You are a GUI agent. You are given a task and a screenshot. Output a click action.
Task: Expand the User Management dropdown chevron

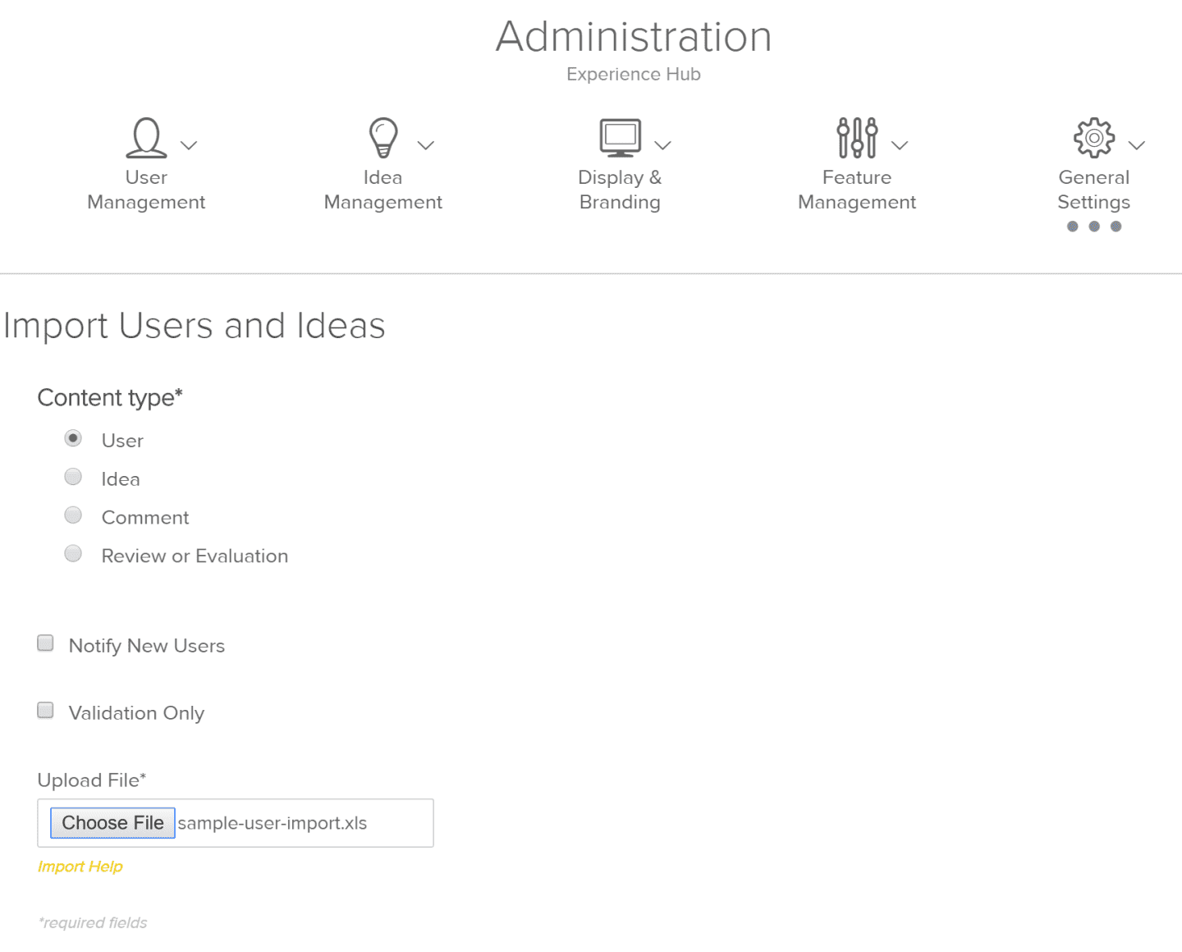[189, 145]
